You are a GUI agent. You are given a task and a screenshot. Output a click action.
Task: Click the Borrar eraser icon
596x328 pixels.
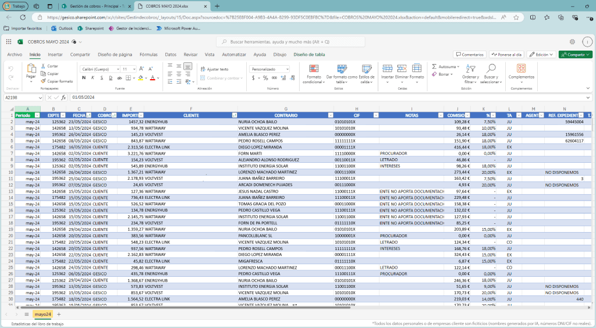434,74
